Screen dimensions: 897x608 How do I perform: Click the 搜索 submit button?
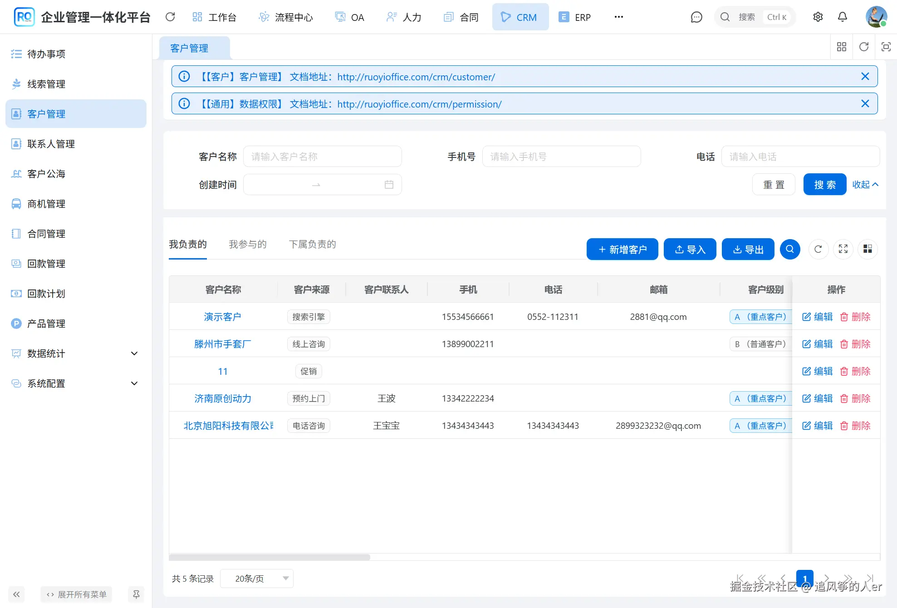pyautogui.click(x=825, y=184)
